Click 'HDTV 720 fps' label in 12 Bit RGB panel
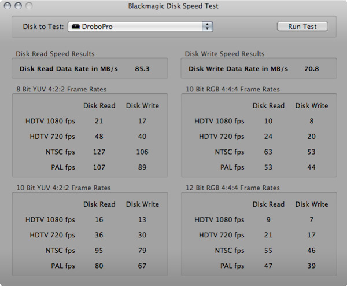347x286 pixels. [222, 235]
